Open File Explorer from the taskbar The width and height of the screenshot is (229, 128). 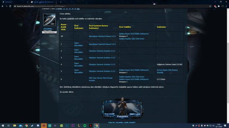pos(14,126)
